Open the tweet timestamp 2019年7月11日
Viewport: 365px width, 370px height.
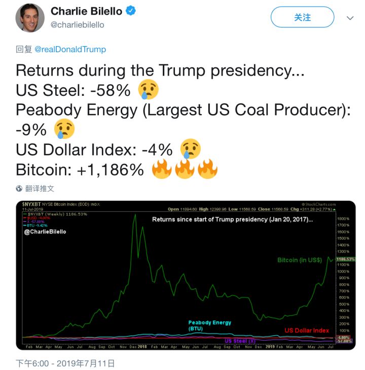[x=65, y=363]
